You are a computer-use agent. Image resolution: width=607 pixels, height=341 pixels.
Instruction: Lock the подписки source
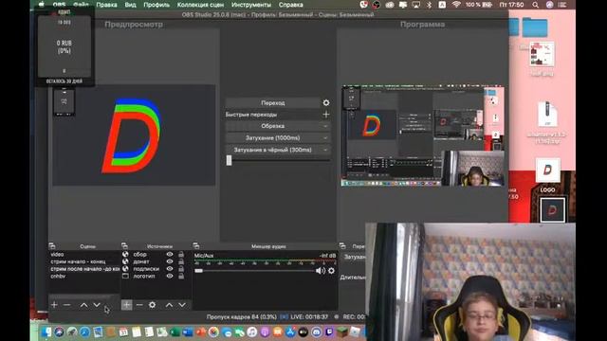181,269
